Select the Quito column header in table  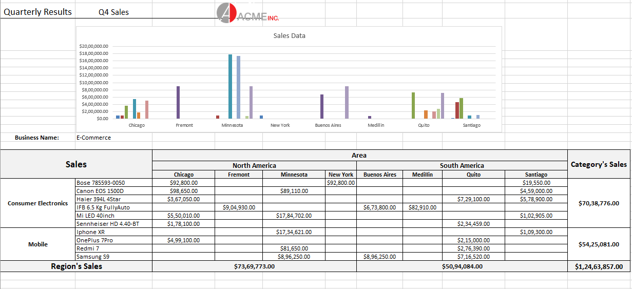pos(473,175)
